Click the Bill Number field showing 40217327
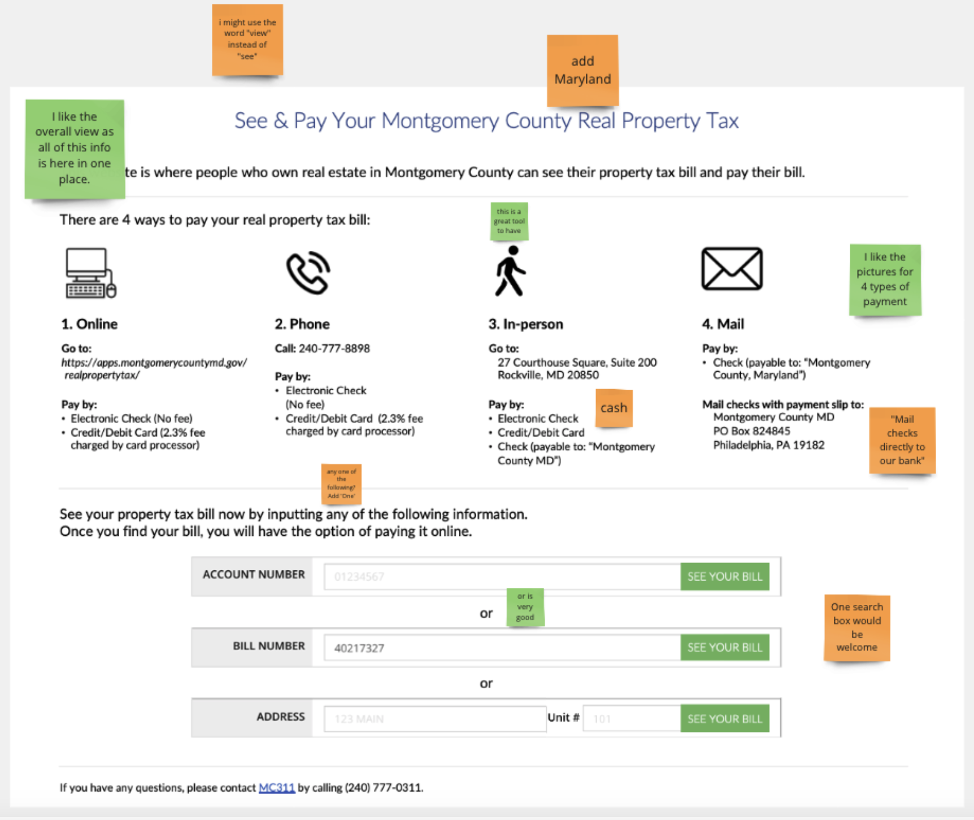974x820 pixels. click(502, 648)
